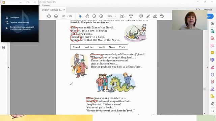The image size is (216, 121).
Task: Open the More Tools wrench icon
Action: point(212,104)
